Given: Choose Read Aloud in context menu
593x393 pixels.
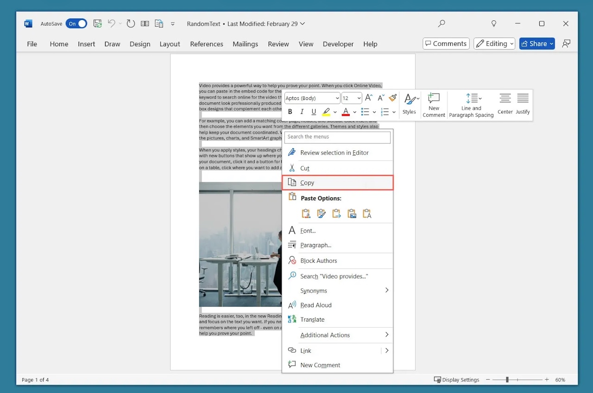Looking at the screenshot, I should click(338, 305).
